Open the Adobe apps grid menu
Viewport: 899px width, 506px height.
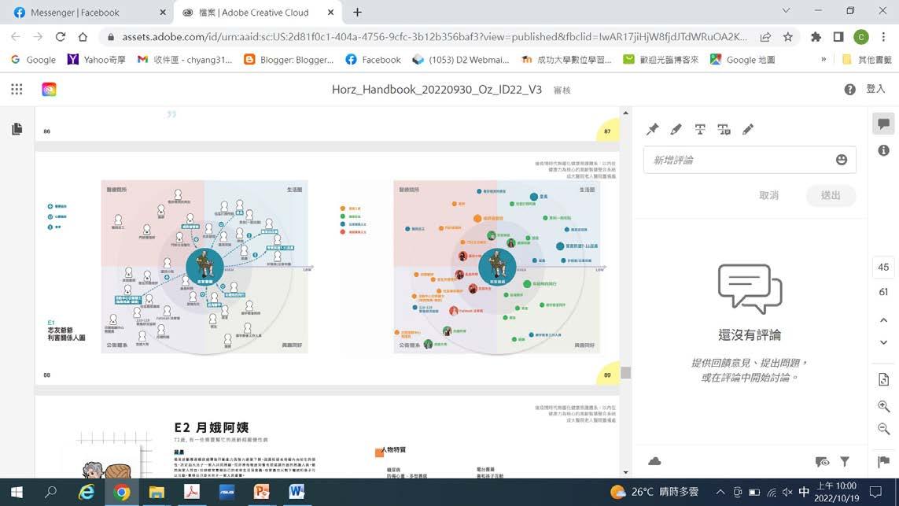(17, 89)
